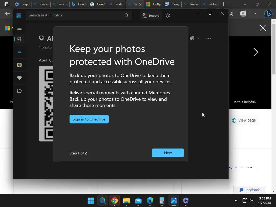Click Sign in to OneDrive button
This screenshot has height=207, width=276.
point(89,119)
